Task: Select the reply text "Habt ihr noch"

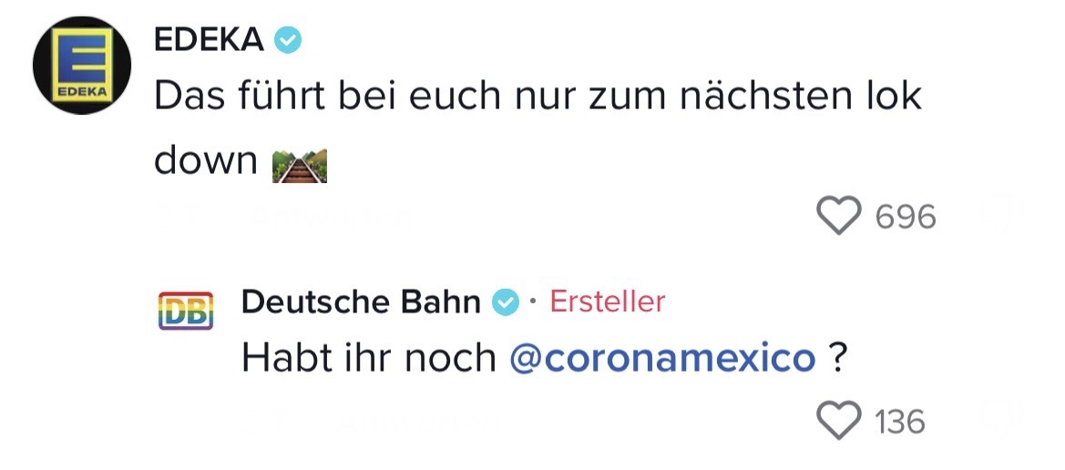Action: point(367,358)
